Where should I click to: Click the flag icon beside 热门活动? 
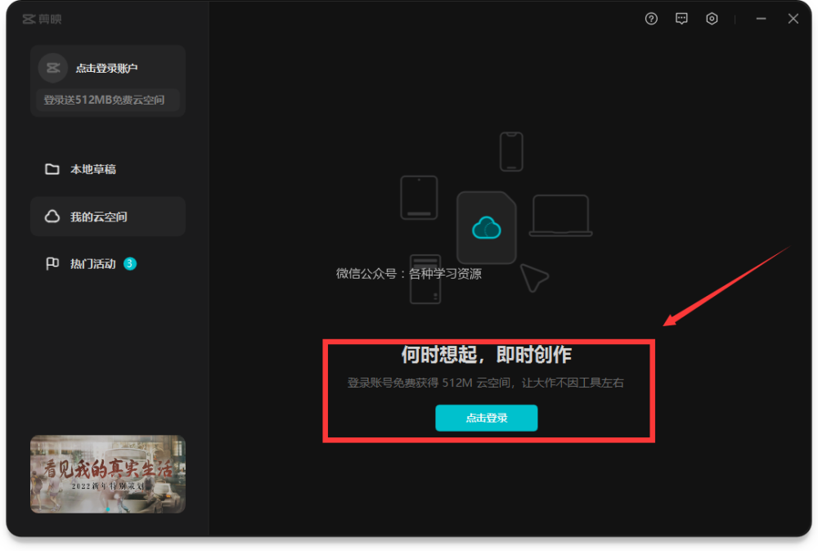(x=52, y=264)
